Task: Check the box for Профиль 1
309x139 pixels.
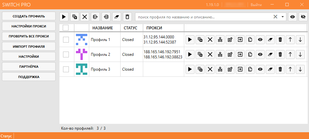Action: [66, 40]
